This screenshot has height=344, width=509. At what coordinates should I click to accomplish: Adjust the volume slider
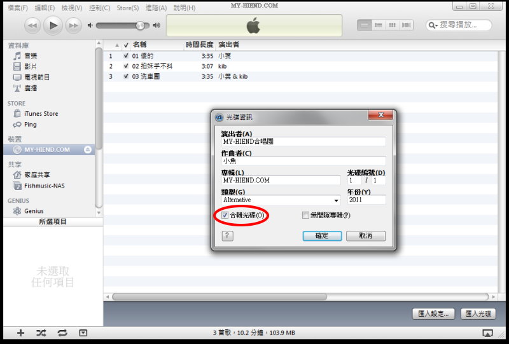139,25
